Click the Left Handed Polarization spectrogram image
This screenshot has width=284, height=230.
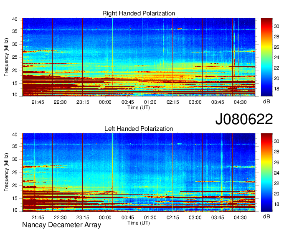pyautogui.click(x=139, y=172)
